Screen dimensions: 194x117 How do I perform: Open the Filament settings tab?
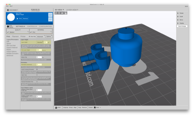click(x=15, y=37)
